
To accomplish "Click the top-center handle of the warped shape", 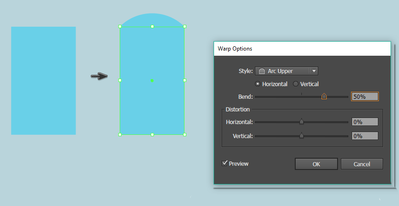I will 152,26.
